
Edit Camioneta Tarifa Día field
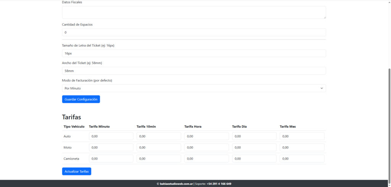tap(254, 158)
